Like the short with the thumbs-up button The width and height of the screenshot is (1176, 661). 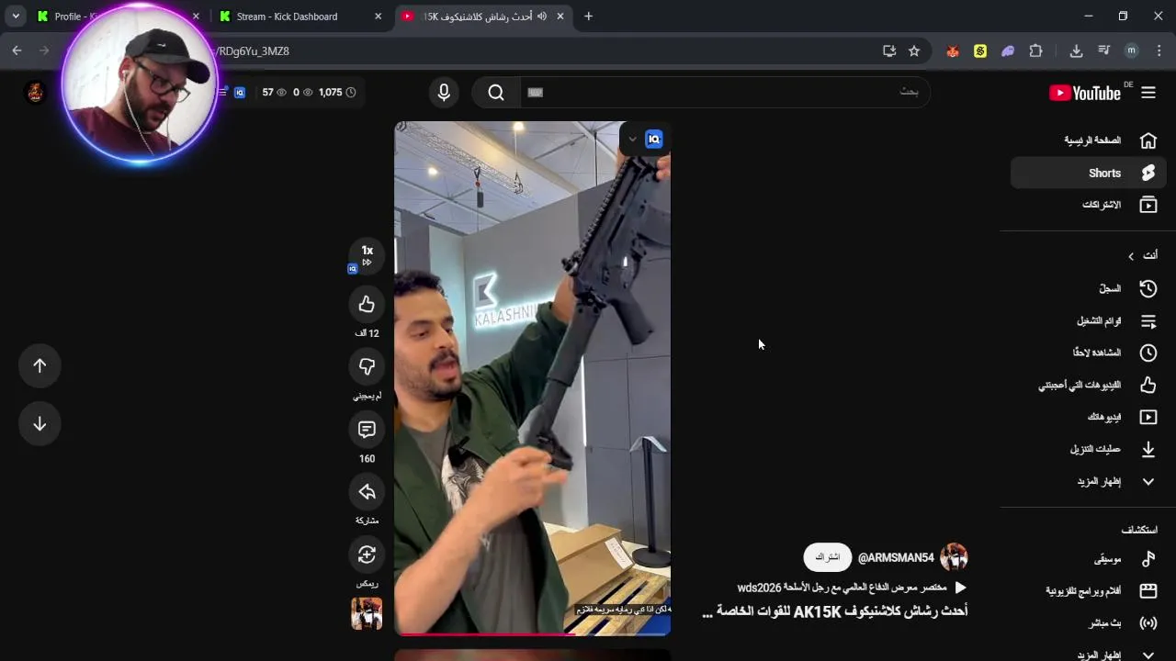(x=367, y=304)
